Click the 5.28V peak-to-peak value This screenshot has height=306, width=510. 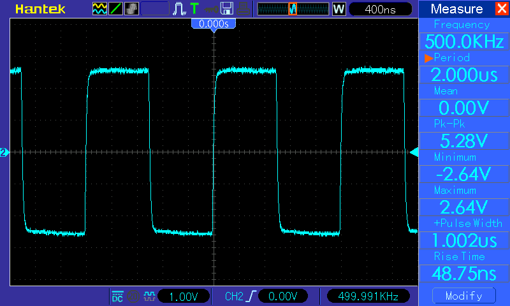tap(464, 141)
